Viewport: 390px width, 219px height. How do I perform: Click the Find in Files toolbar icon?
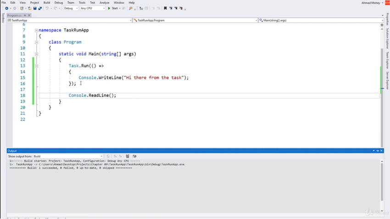[131, 8]
